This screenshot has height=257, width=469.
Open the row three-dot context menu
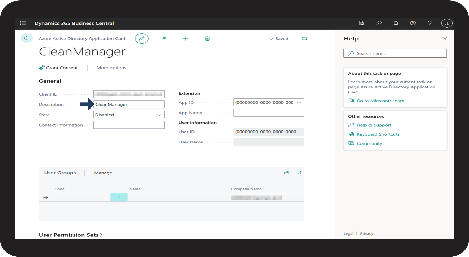tap(119, 197)
